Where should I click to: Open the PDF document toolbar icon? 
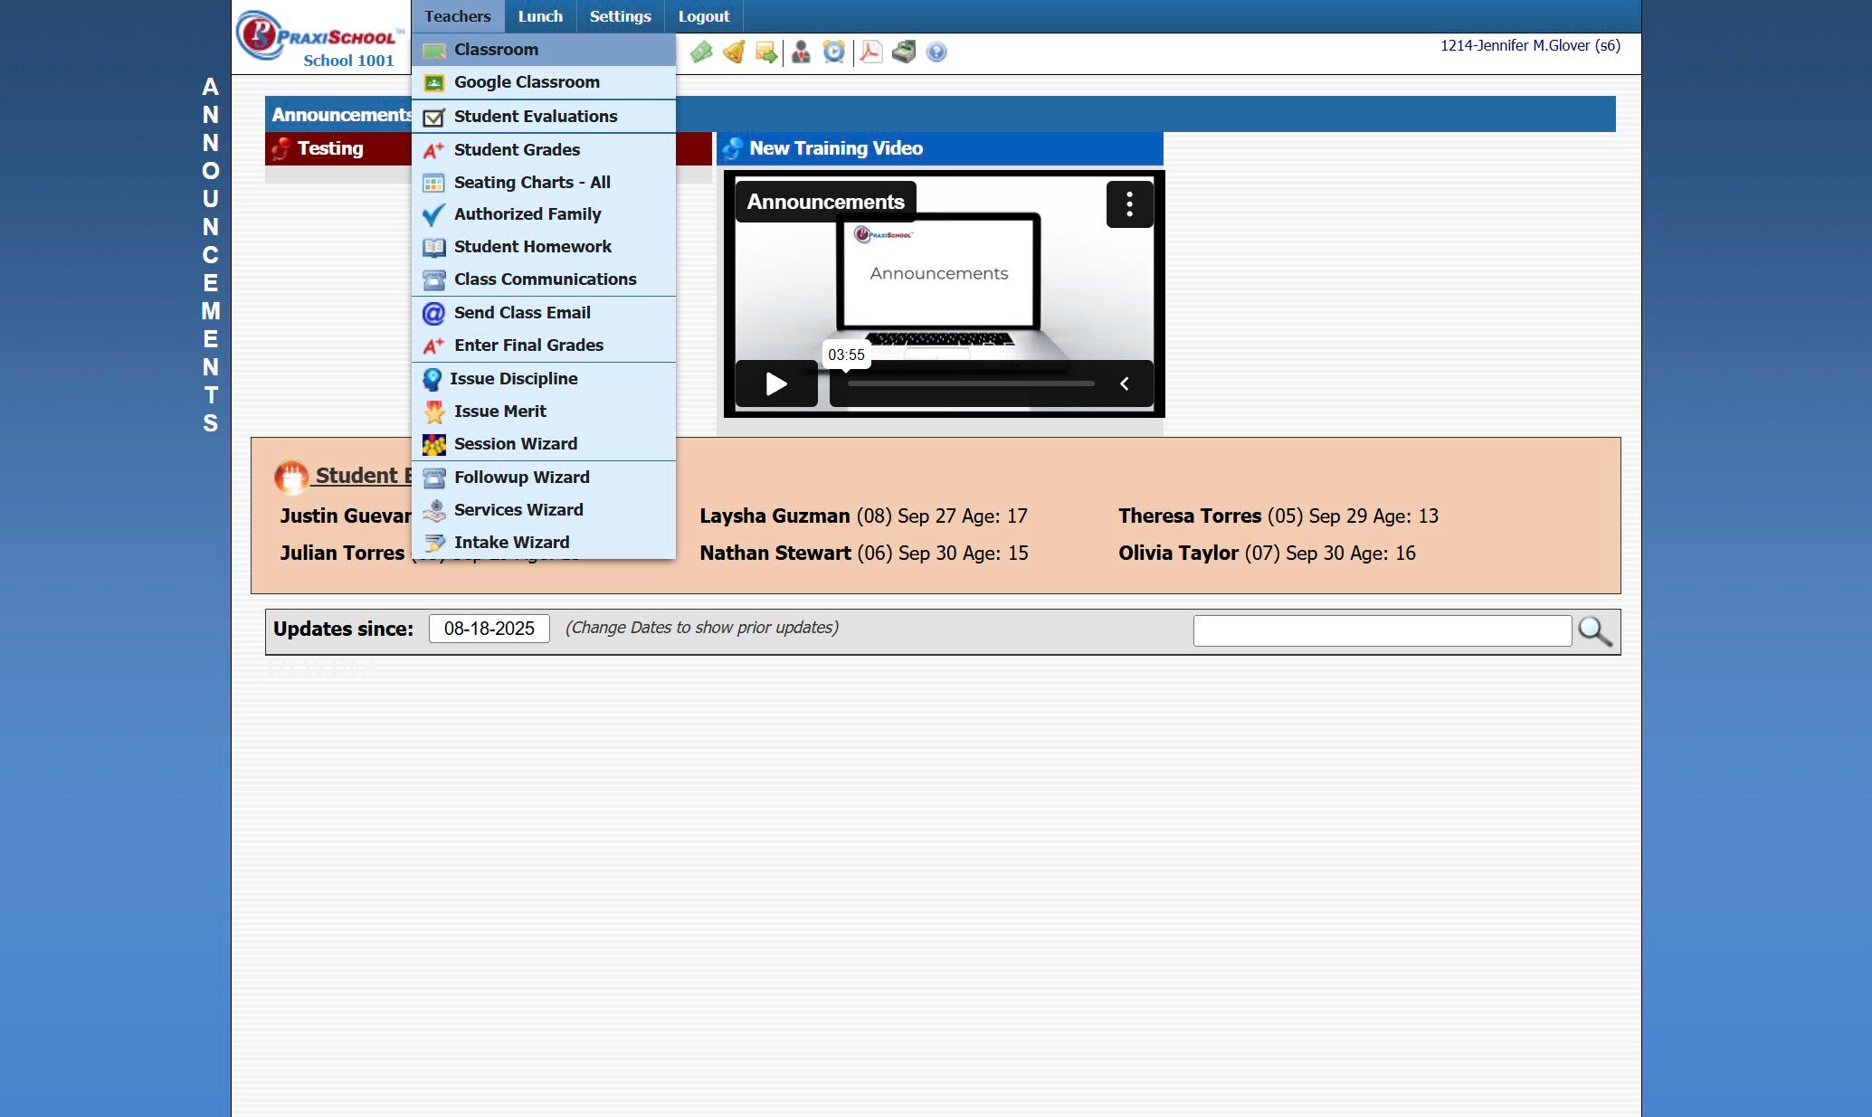(x=870, y=52)
